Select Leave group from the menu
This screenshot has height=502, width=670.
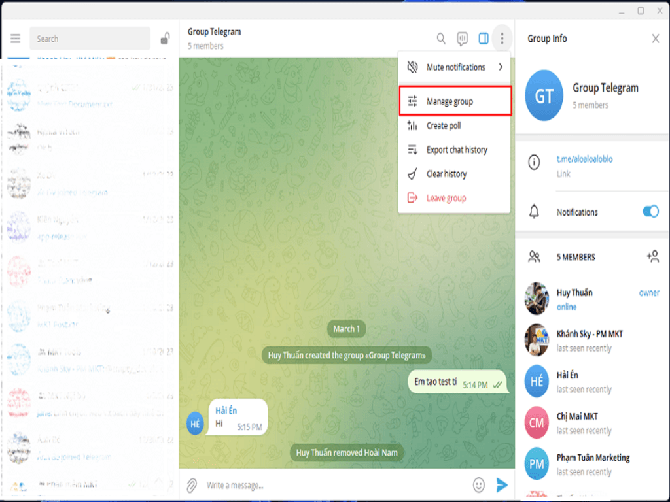(447, 197)
